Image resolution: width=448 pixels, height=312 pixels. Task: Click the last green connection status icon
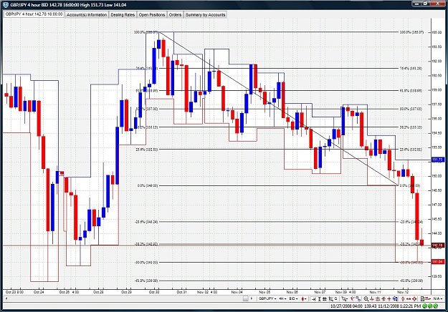click(435, 306)
